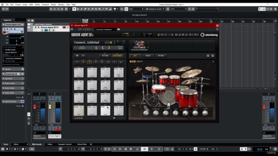The height and width of the screenshot is (156, 278).
Task: Select the Draw pencil tool
Action: point(81,9)
